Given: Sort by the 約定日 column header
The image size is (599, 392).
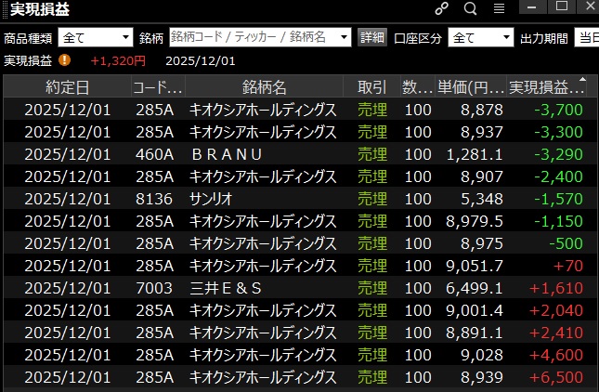Looking at the screenshot, I should [x=67, y=87].
